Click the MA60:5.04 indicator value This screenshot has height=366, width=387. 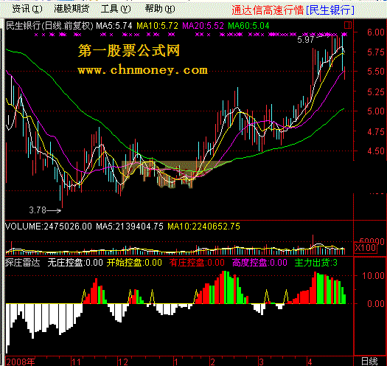pyautogui.click(x=248, y=26)
